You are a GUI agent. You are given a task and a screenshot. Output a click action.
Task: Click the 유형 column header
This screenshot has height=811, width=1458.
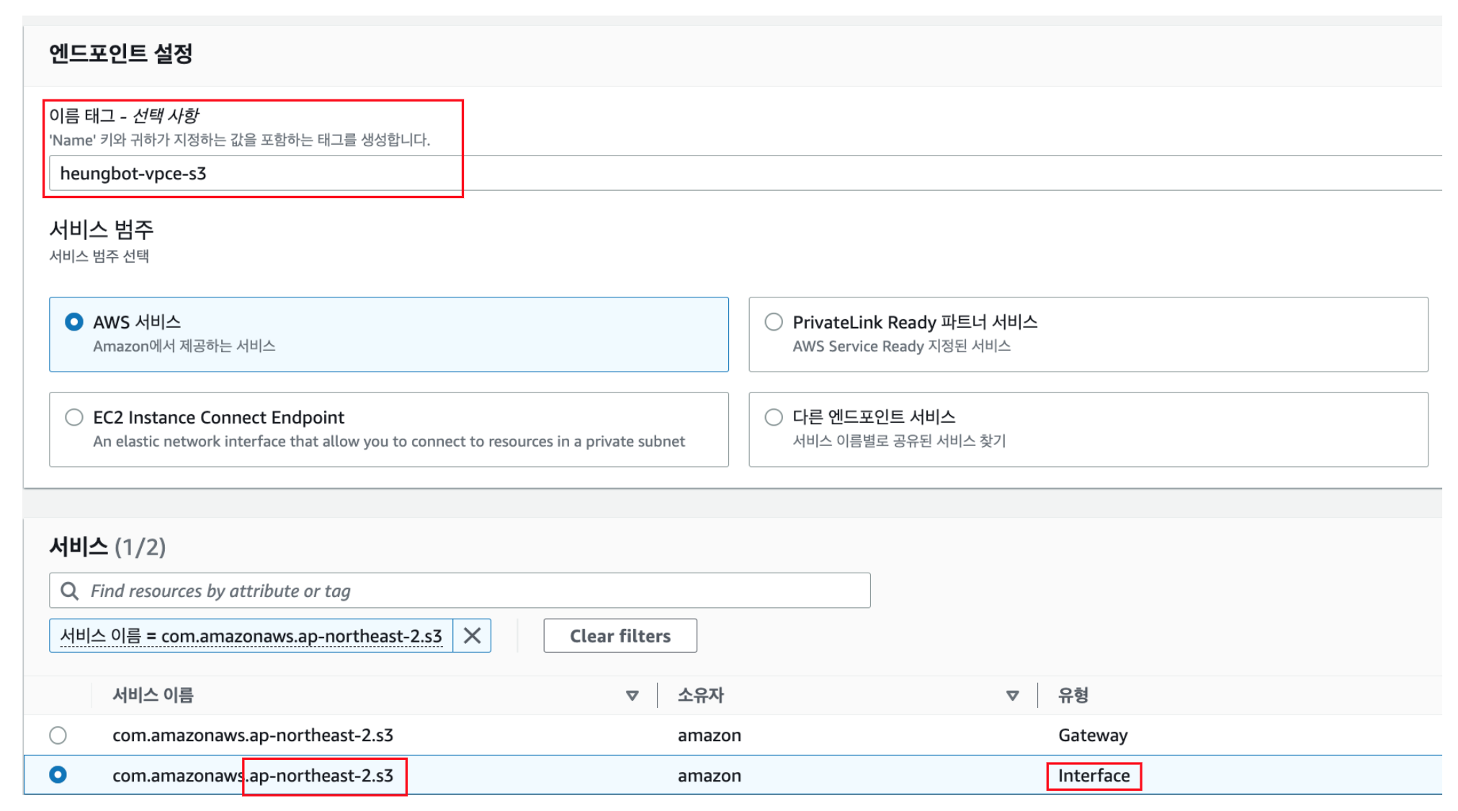(x=1073, y=696)
